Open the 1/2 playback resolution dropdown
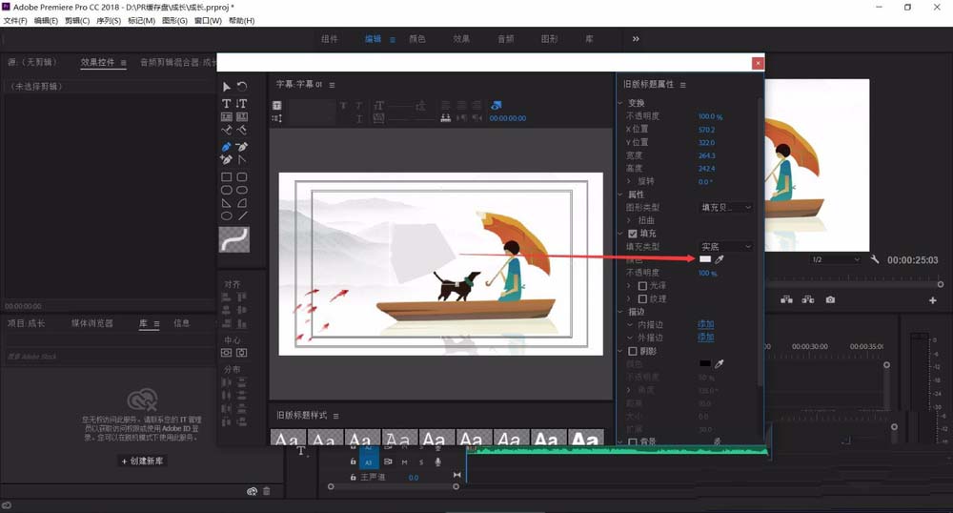953x513 pixels. tap(837, 259)
